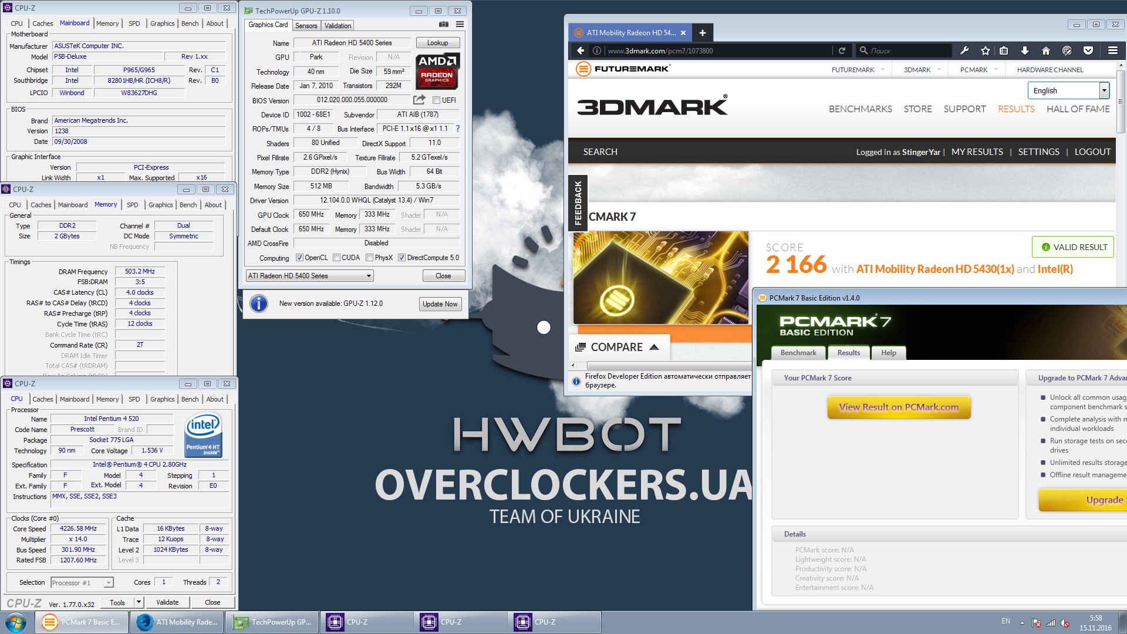The image size is (1127, 634).
Task: Click the Bus Interface question mark help icon
Action: [458, 129]
